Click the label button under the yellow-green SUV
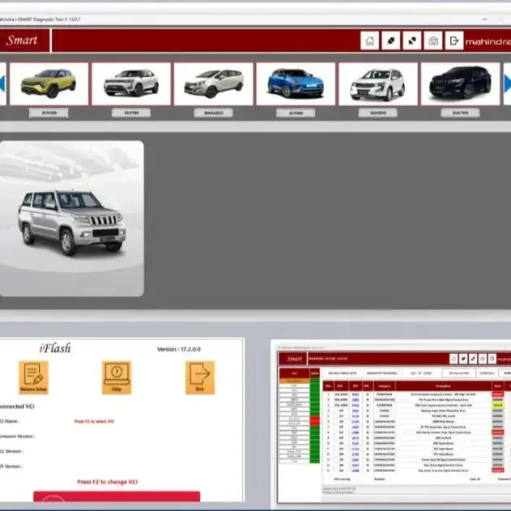 click(x=49, y=113)
